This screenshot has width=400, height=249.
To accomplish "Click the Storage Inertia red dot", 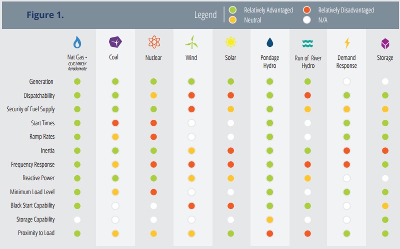I will (x=385, y=150).
